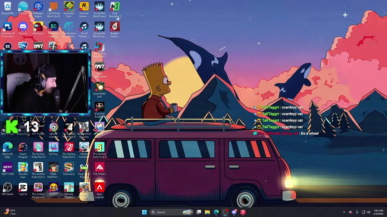Open OBS Studio desktop shortcut

[8, 189]
